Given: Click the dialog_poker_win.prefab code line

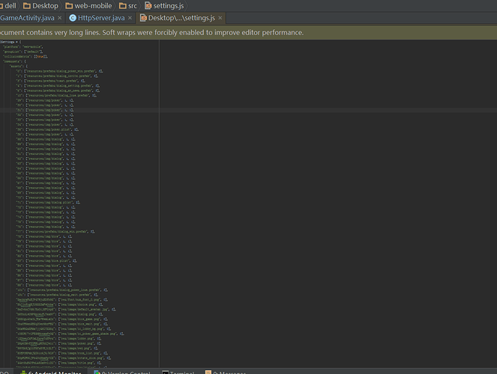Looking at the screenshot, I should pos(59,71).
